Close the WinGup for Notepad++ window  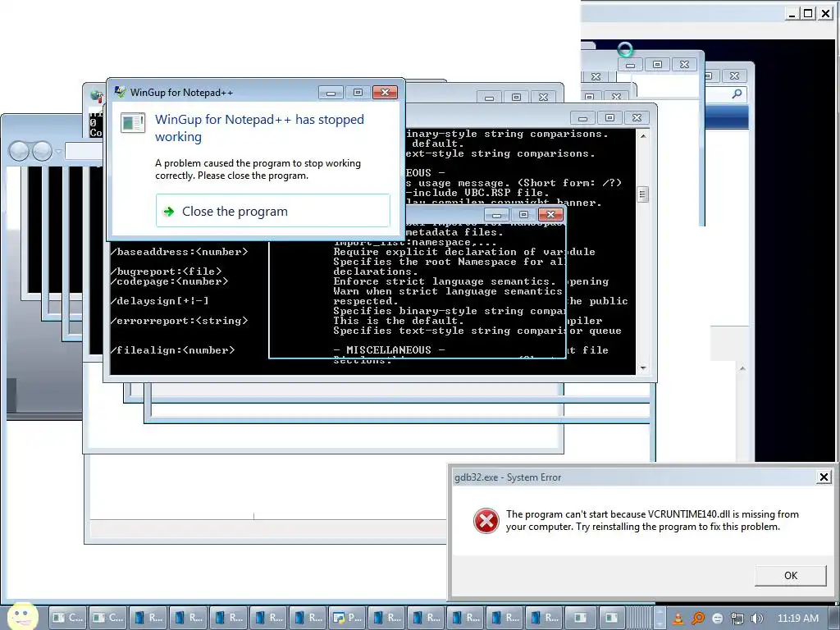pyautogui.click(x=385, y=92)
